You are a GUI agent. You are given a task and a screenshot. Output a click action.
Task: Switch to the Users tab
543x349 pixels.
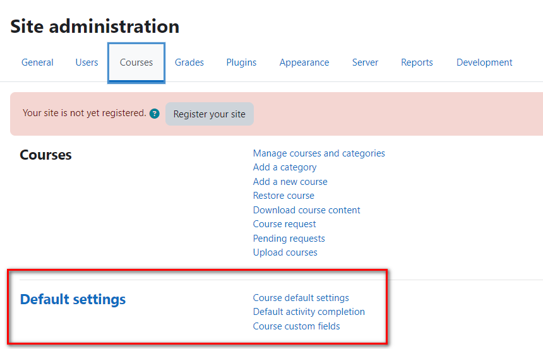[87, 62]
